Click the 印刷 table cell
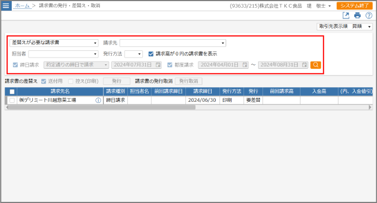 tap(232, 100)
